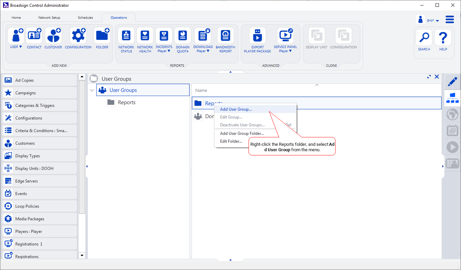Image resolution: width=461 pixels, height=270 pixels.
Task: Click the calendar icon in right sidebar
Action: (452, 131)
